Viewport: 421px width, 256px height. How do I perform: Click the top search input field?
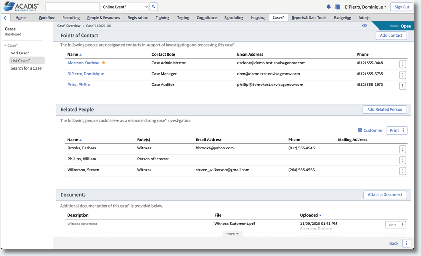(x=73, y=7)
